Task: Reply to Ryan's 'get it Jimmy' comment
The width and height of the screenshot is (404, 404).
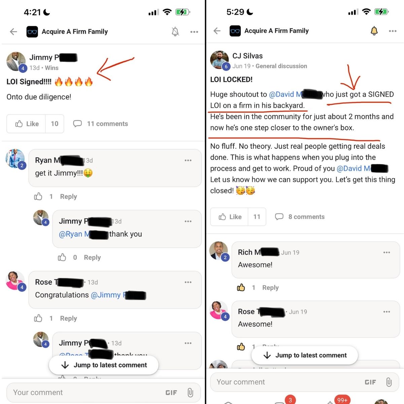Action: click(68, 197)
